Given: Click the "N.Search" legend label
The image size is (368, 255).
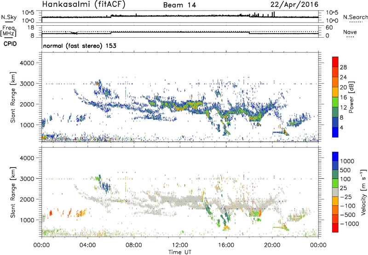Looking at the screenshot, I should [x=355, y=17].
